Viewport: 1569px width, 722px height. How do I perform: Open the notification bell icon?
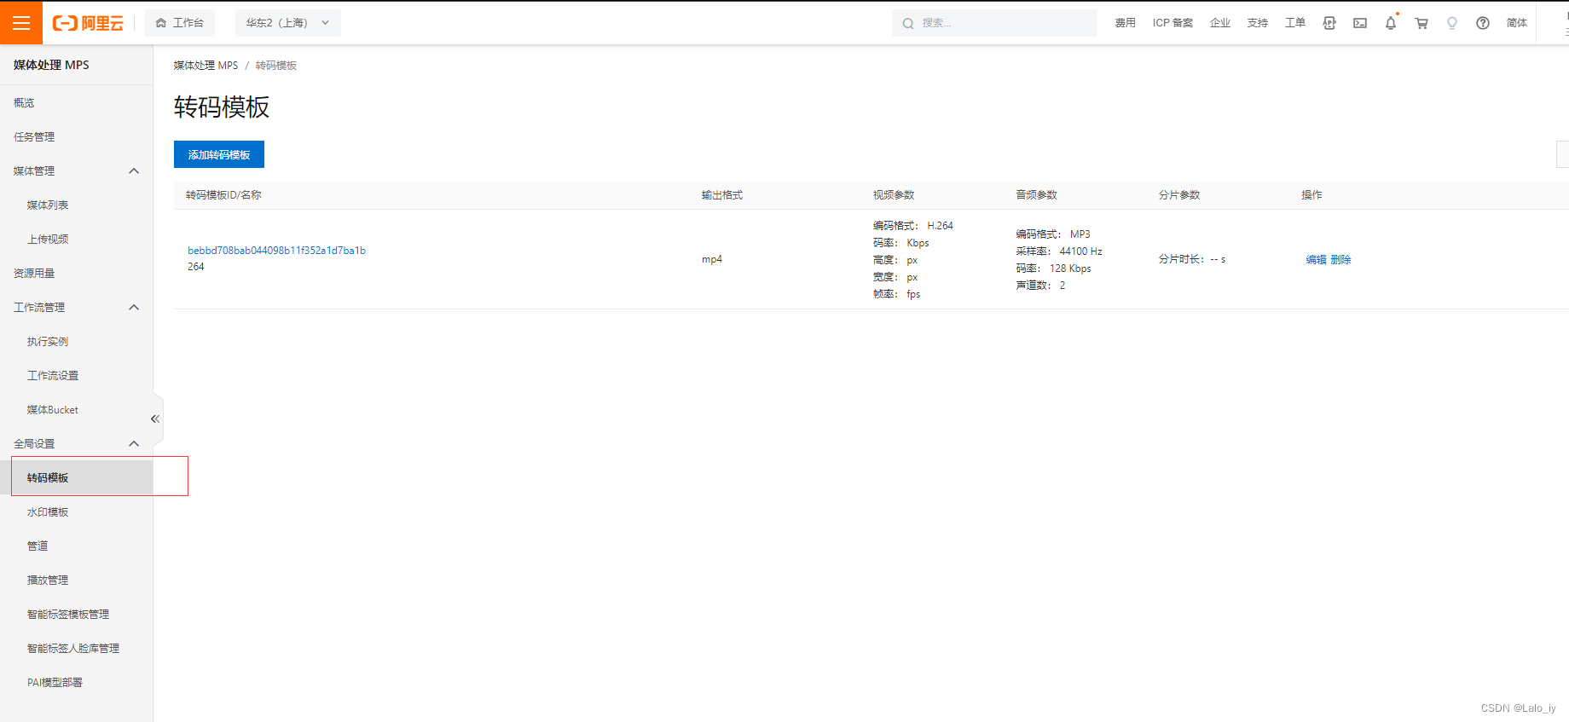click(1391, 23)
